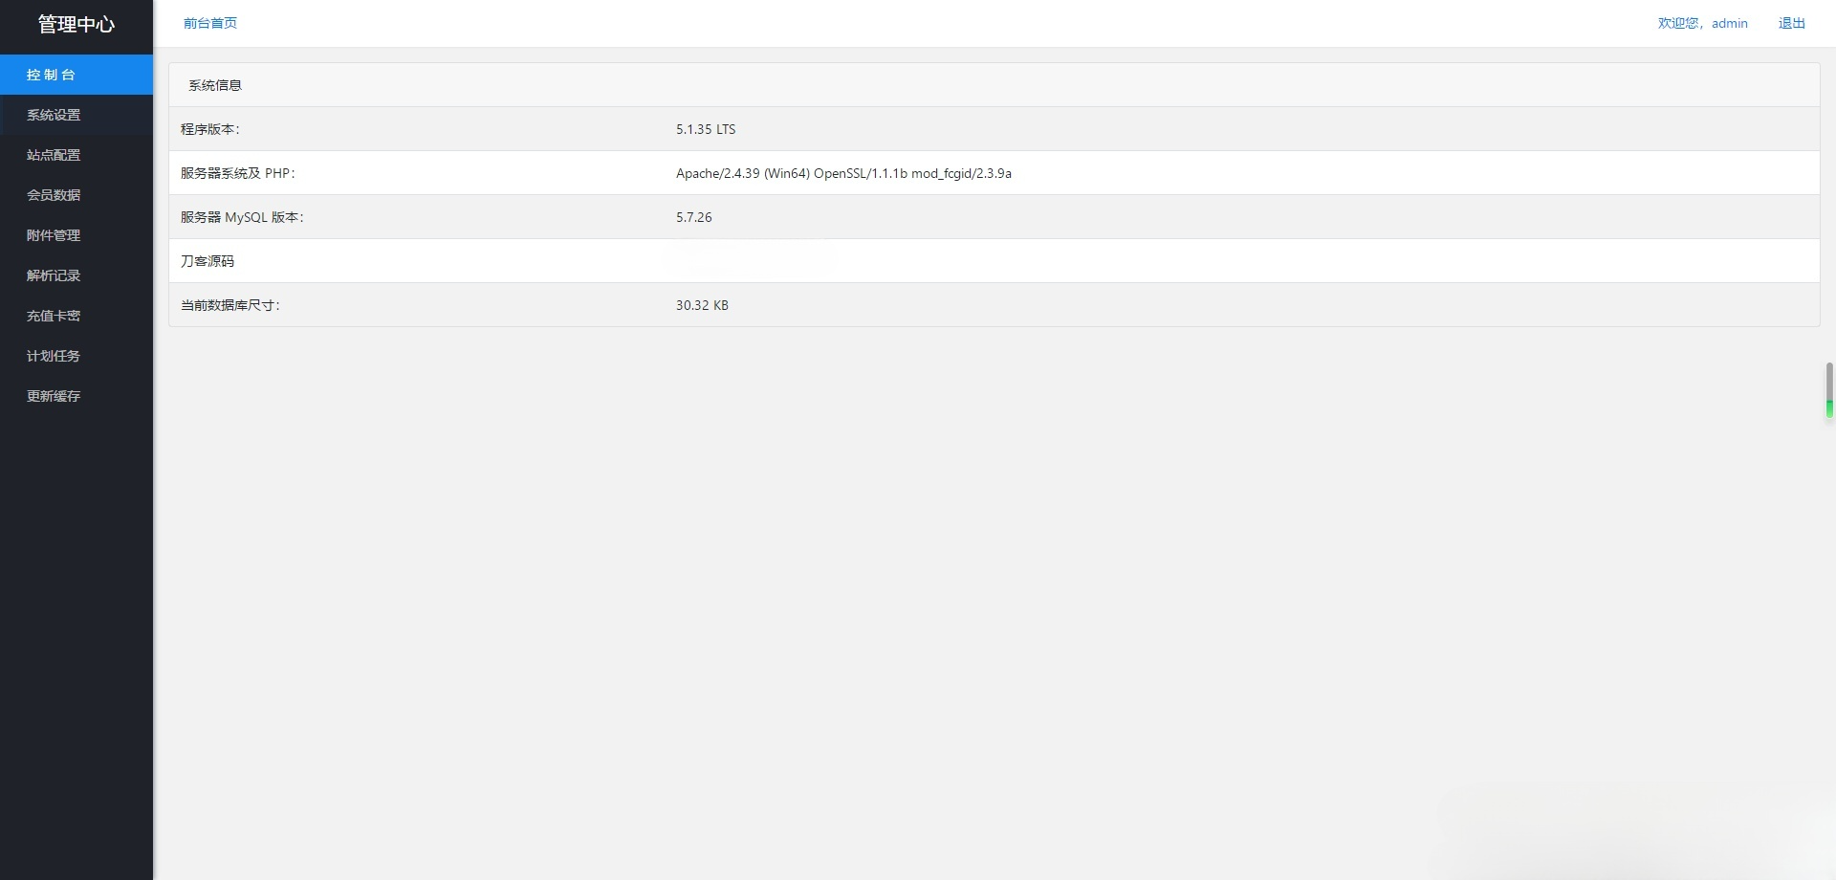Click the 欢迎您, admin user link

1702,23
